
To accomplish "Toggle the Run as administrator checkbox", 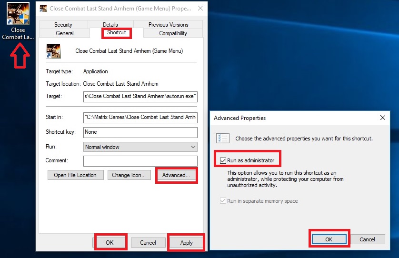I will tap(223, 160).
